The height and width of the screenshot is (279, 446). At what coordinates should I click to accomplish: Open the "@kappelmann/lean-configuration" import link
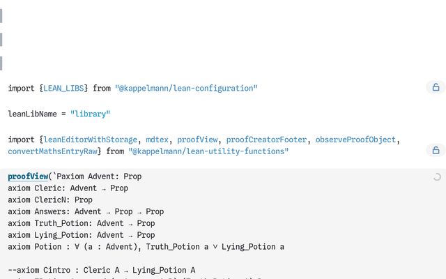(x=186, y=89)
